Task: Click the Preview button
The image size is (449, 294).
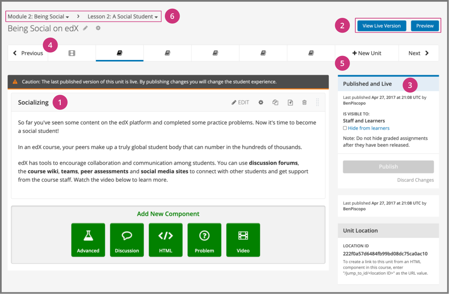Action: [425, 26]
